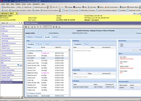Click the Tear Off toolbar button
141x101 pixels.
point(54,7)
